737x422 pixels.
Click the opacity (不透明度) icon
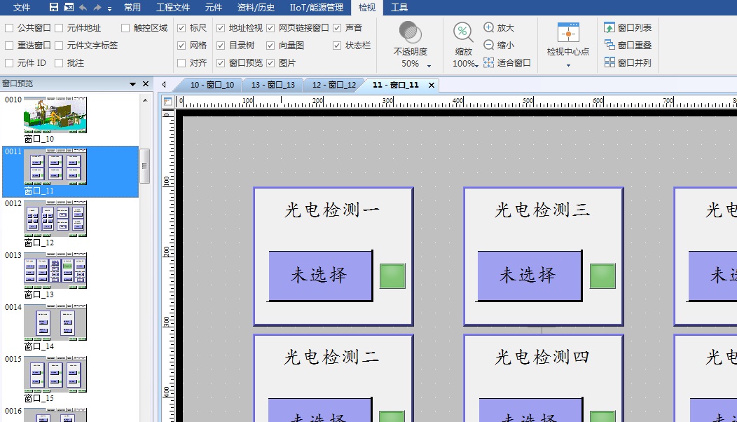(x=410, y=32)
